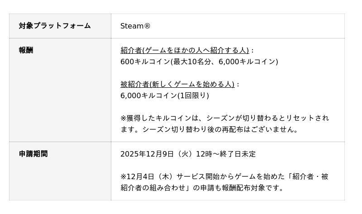Click the サービス開始 text in the note
Viewport: 362px width, 214px height.
tap(195, 176)
